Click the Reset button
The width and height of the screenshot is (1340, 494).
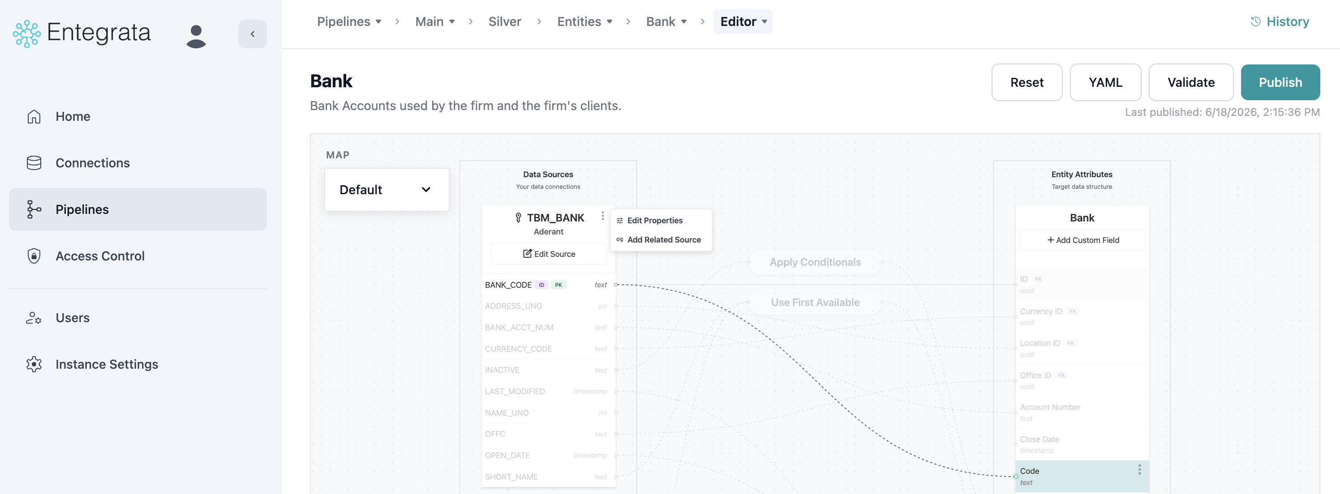(x=1026, y=82)
